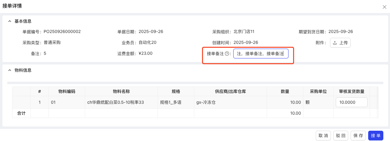Close the 接单详情 dialog
This screenshot has width=390, height=141.
point(384,7)
